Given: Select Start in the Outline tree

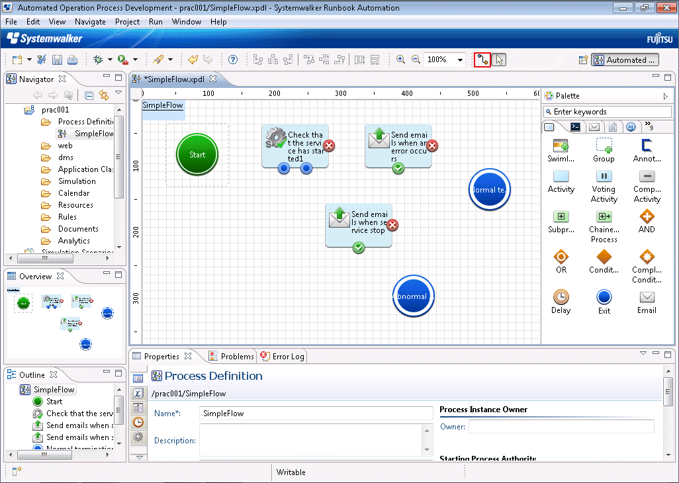Looking at the screenshot, I should click(x=48, y=402).
